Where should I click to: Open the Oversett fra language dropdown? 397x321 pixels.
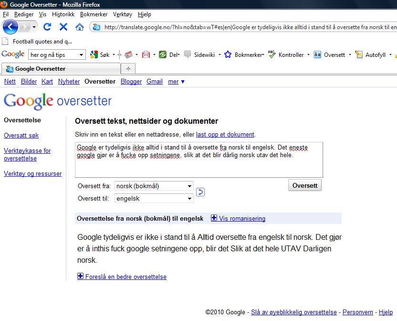tap(154, 186)
